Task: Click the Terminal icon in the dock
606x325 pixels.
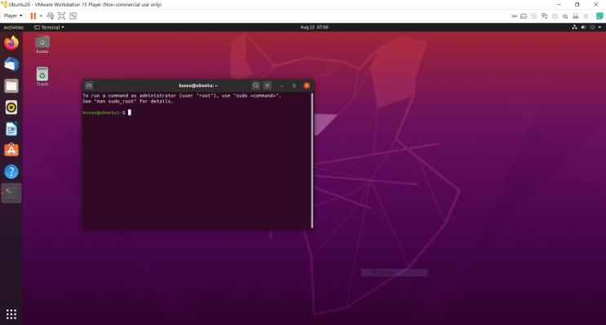Action: 11,193
